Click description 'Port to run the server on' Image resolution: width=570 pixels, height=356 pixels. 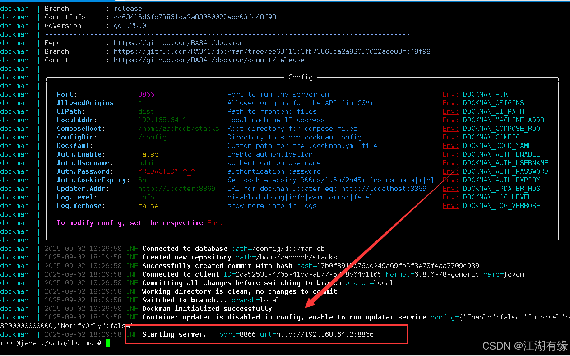coord(278,94)
